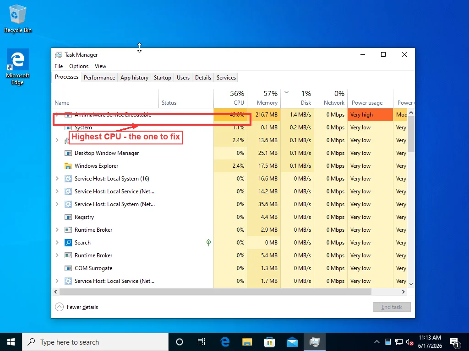Switch to the Startup tab

(163, 78)
